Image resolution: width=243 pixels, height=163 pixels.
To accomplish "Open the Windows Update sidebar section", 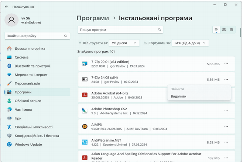I will pyautogui.click(x=37, y=145).
